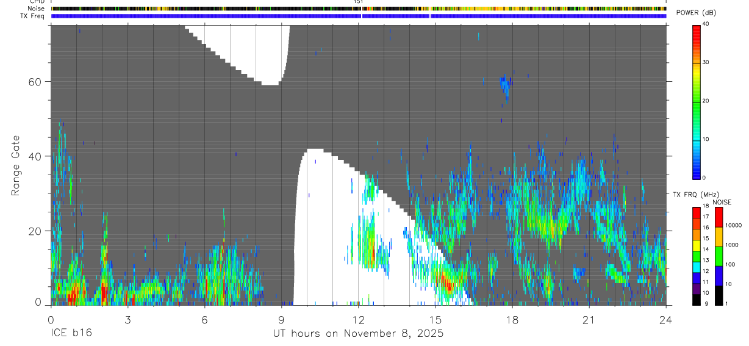Image resolution: width=749 pixels, height=346 pixels.
Task: Click the 20 label on POWER scale
Action: (x=706, y=101)
